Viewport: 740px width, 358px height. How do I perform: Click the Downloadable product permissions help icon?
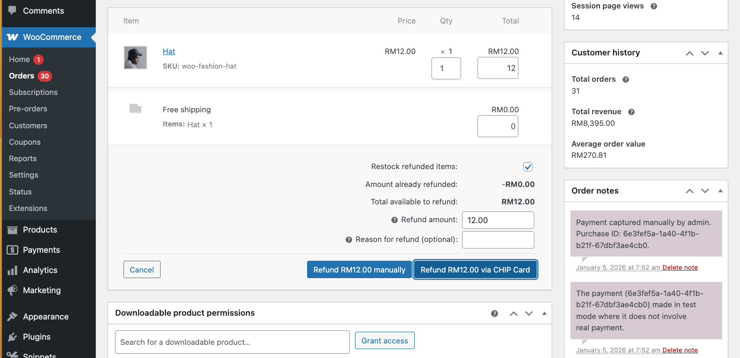point(494,313)
